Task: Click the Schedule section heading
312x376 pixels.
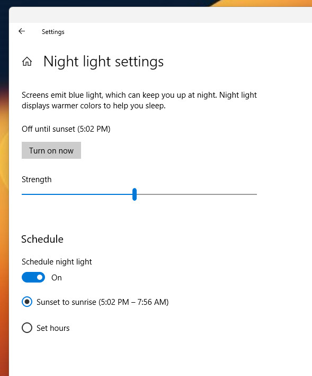Action: (x=42, y=239)
